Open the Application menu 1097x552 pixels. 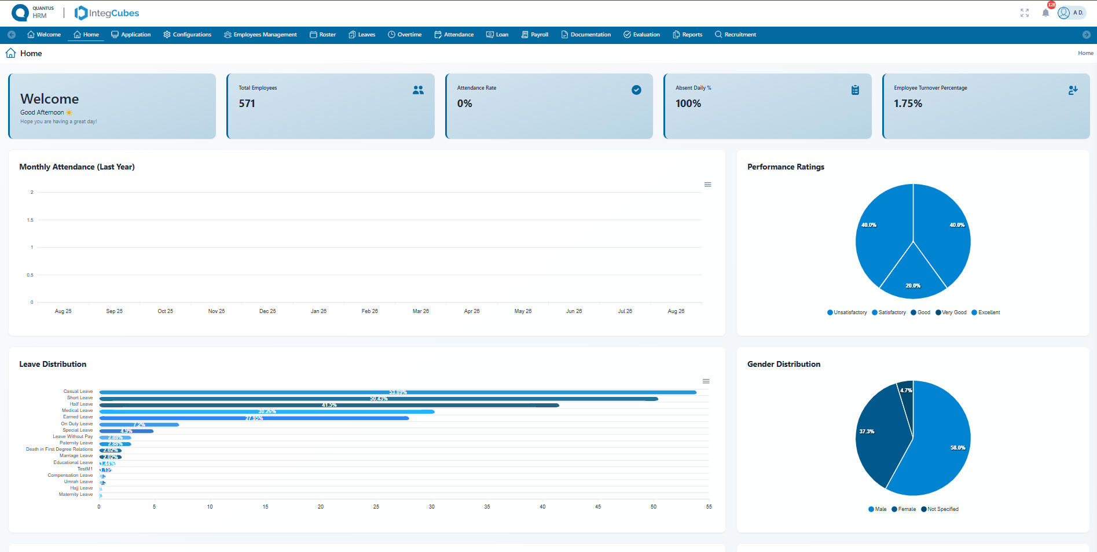point(131,35)
